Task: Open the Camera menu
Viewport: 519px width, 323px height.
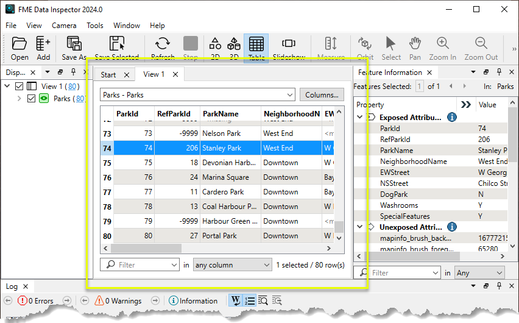Action: (64, 26)
